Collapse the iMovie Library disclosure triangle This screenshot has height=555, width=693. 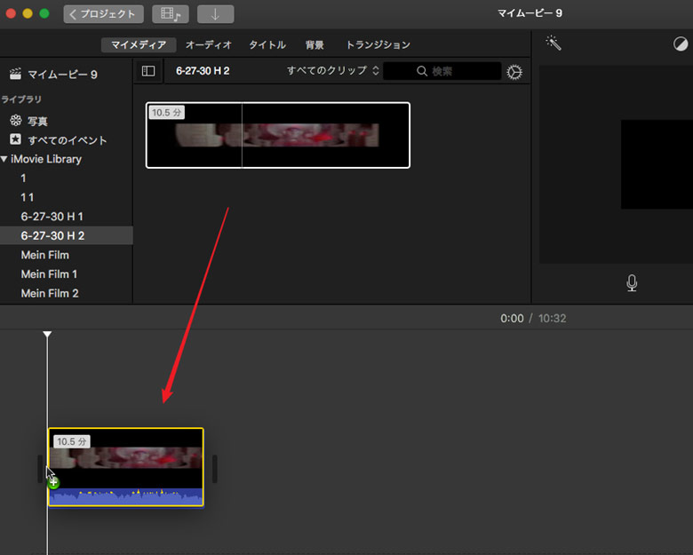pos(4,159)
